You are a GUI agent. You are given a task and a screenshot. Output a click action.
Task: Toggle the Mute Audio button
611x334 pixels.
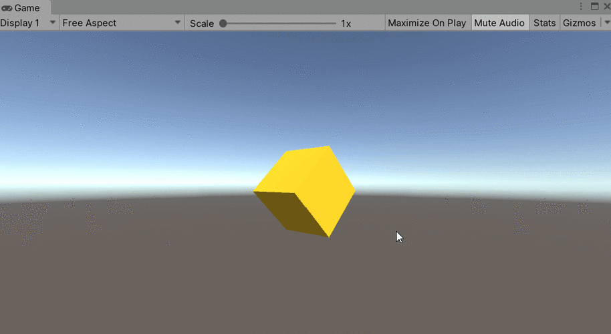click(499, 23)
